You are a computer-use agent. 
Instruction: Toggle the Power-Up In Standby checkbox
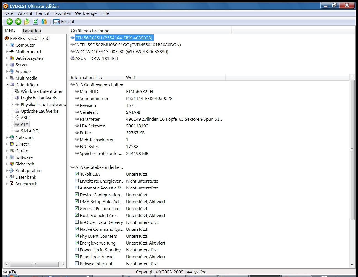tap(77, 249)
